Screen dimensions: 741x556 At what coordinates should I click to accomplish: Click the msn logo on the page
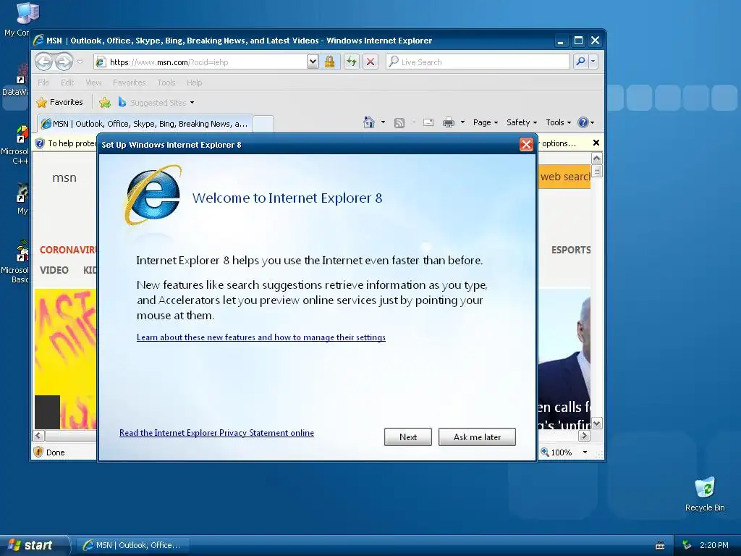point(64,178)
